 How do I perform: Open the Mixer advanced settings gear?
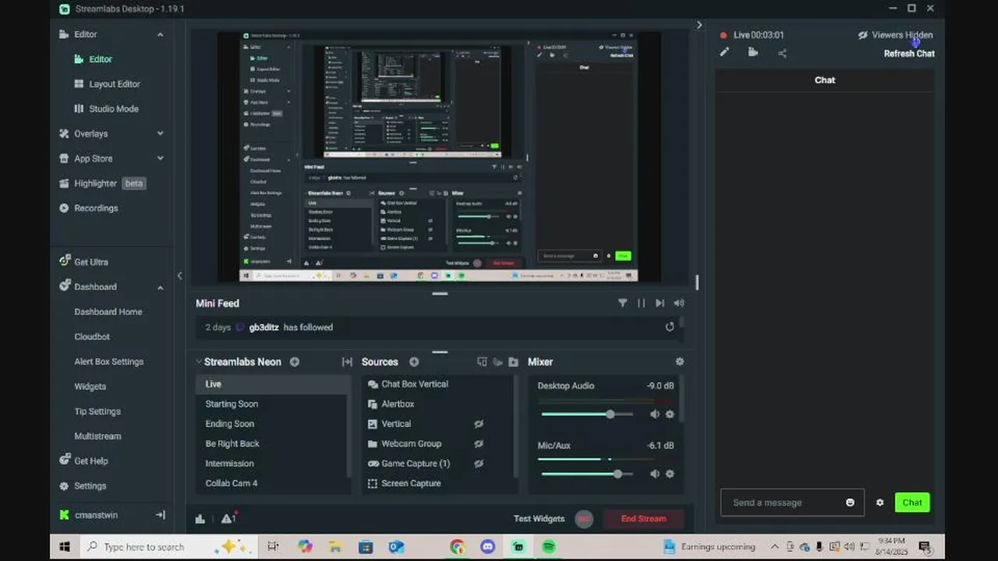pyautogui.click(x=679, y=362)
